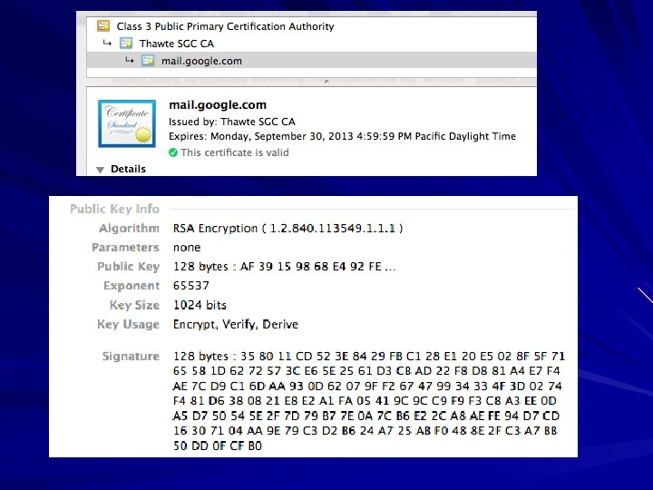Click the signature line starting '65 58 1D'

point(366,371)
